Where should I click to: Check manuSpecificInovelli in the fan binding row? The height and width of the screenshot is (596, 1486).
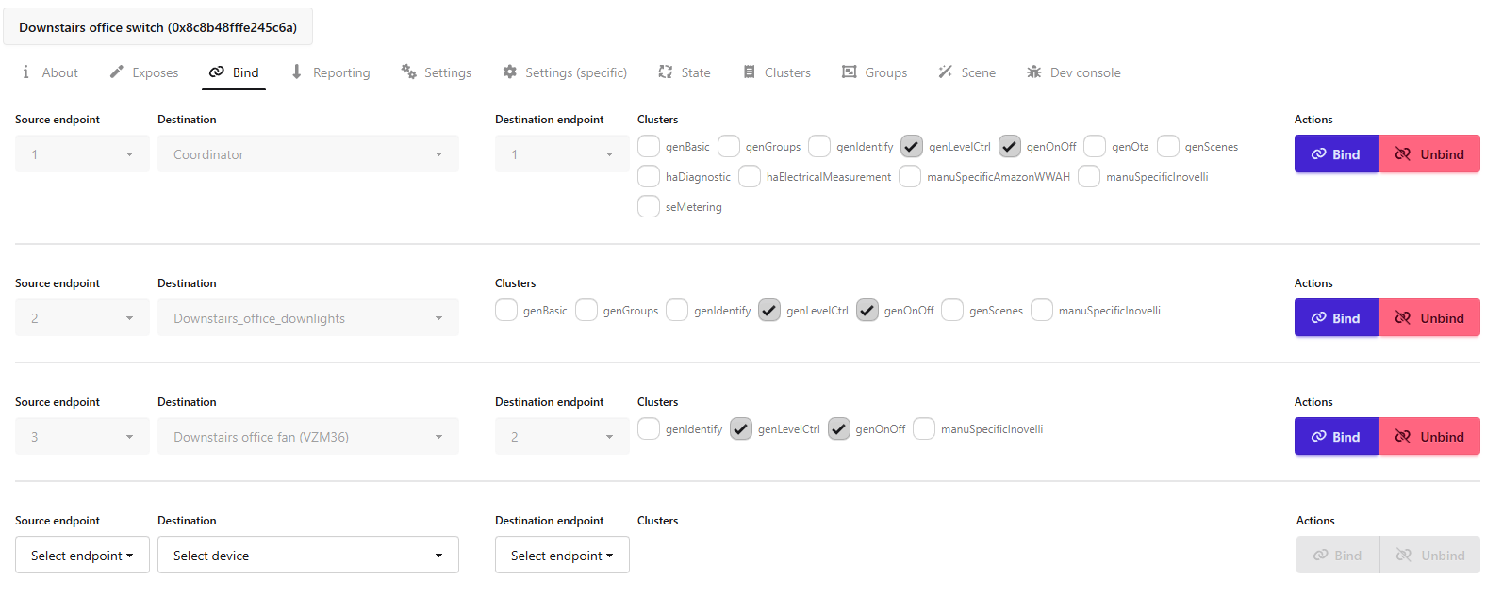[924, 429]
